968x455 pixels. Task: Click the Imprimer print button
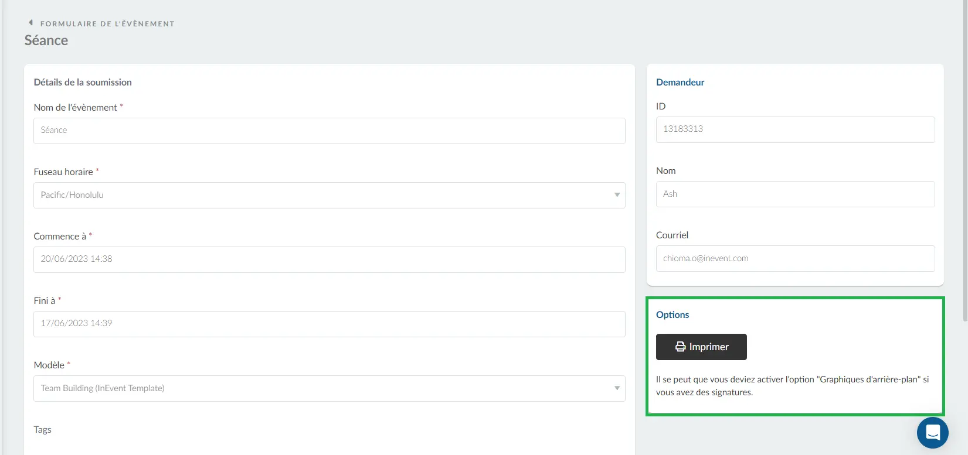tap(701, 347)
